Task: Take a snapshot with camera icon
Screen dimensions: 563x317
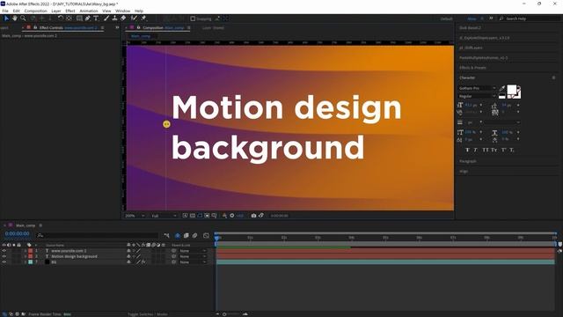Action: point(253,216)
